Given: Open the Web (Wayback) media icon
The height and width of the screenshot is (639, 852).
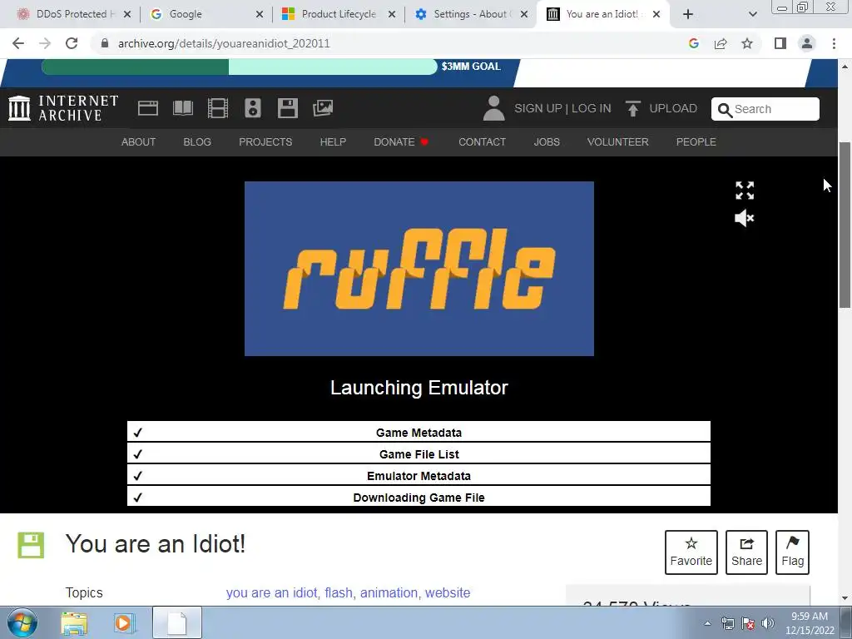Looking at the screenshot, I should click(148, 108).
